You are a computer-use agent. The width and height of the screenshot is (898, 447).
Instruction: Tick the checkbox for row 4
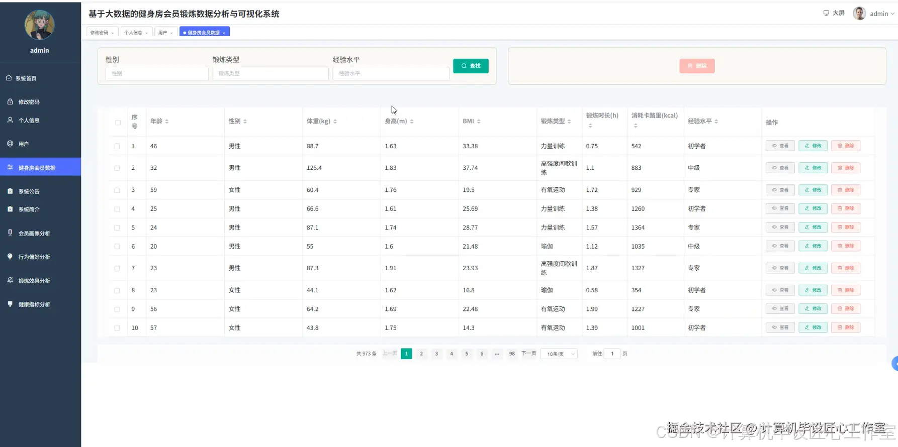[x=117, y=209]
